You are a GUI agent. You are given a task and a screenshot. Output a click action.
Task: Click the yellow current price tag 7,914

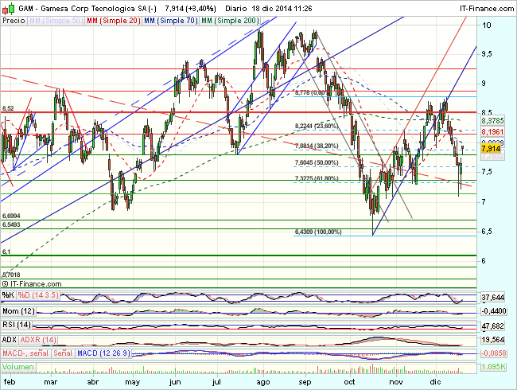click(492, 149)
